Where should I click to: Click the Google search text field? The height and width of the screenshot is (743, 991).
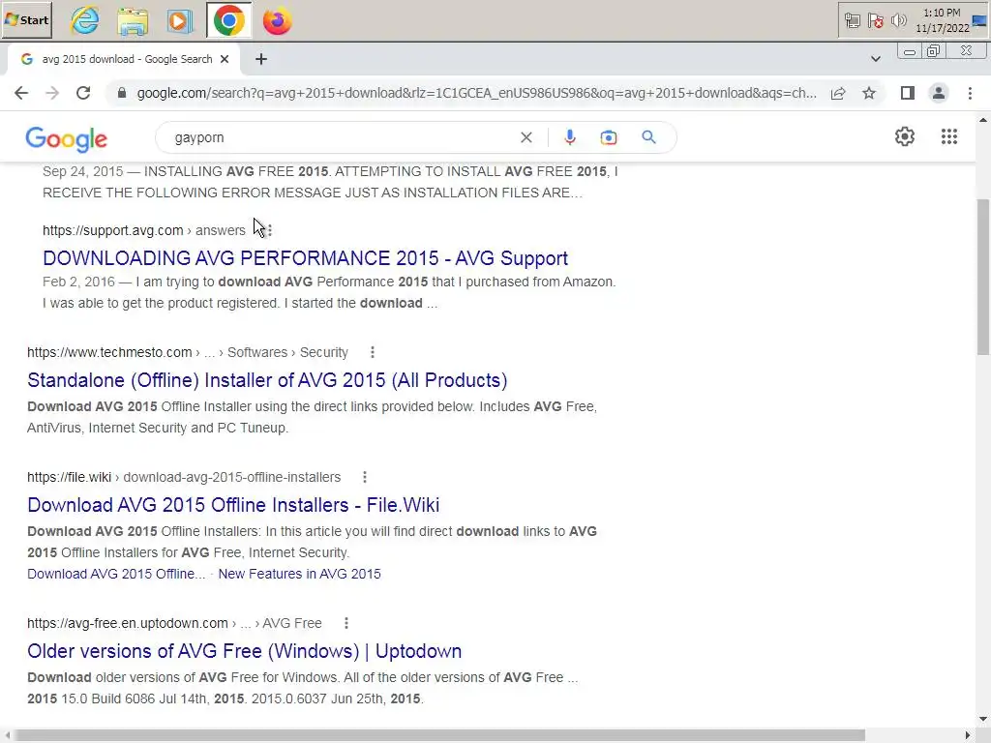click(x=342, y=137)
